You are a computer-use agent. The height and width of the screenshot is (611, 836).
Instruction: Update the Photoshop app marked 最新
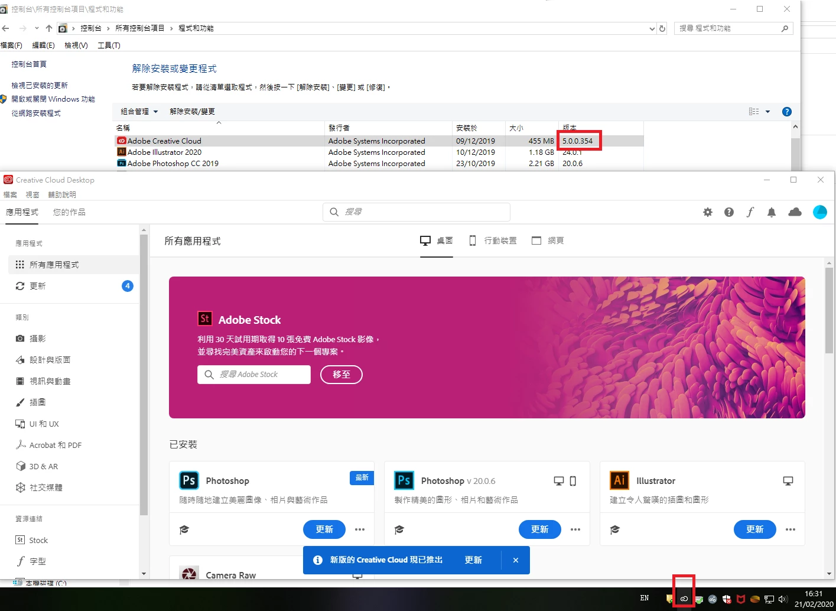pyautogui.click(x=324, y=529)
